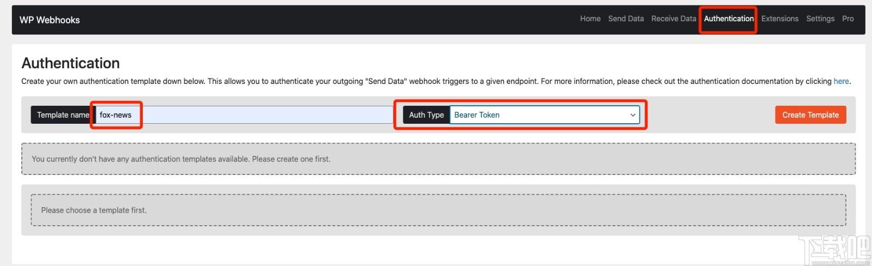Select the Authentication tab

[x=729, y=19]
